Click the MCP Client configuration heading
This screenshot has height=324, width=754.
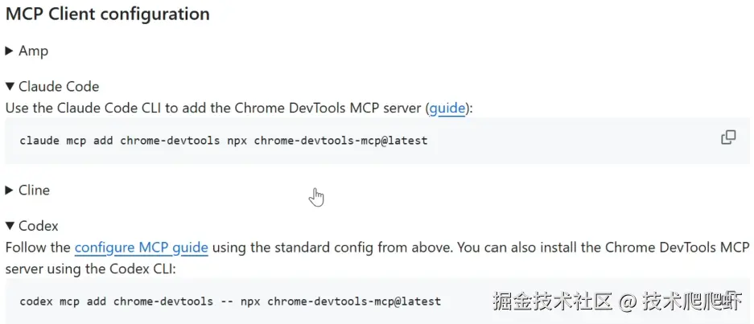(108, 14)
